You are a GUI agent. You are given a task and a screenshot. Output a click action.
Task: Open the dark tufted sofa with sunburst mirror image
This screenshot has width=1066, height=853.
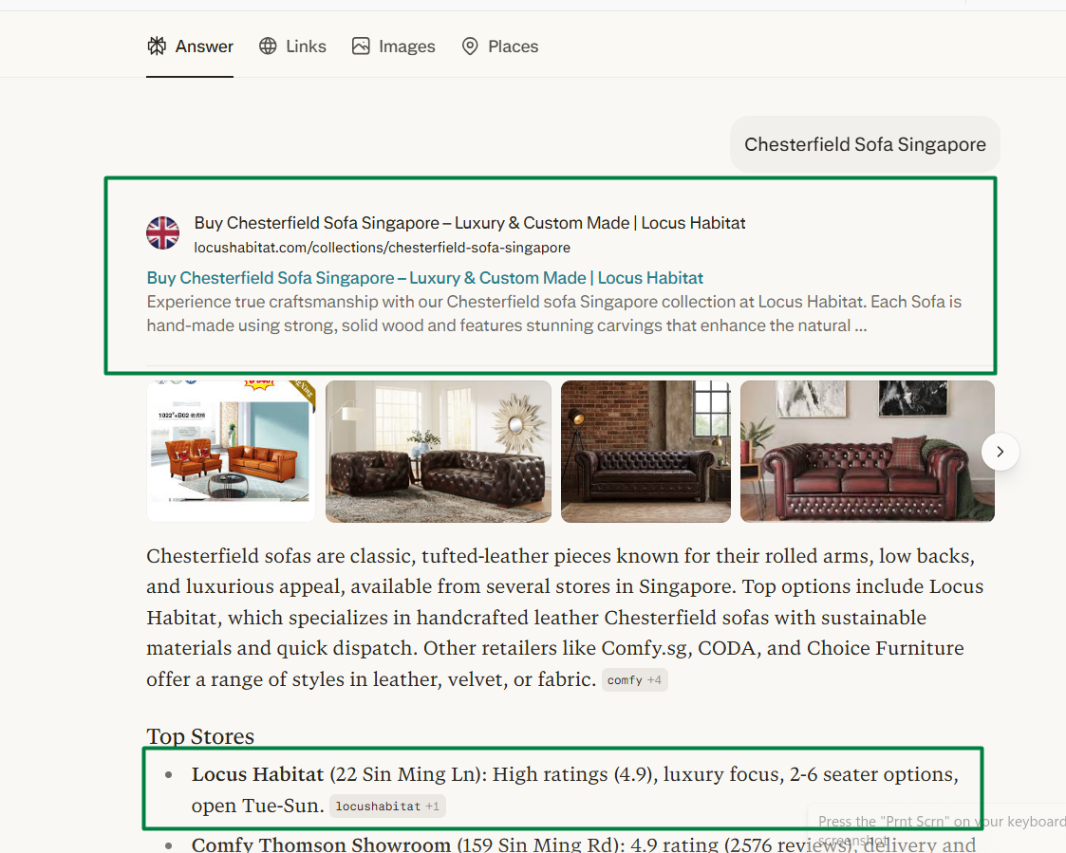tap(439, 452)
